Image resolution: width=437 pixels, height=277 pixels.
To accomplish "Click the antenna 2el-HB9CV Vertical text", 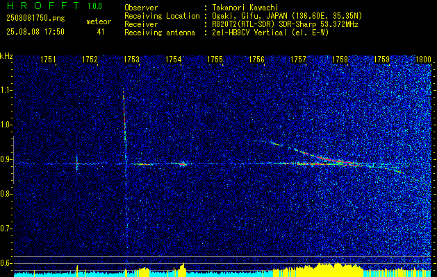I will pyautogui.click(x=270, y=33).
